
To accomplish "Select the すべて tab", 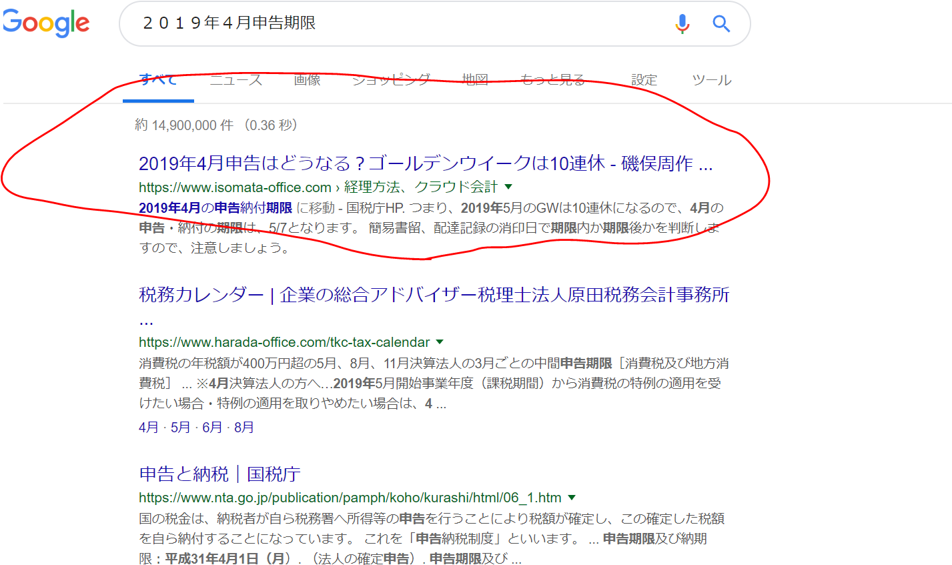I will click(x=158, y=80).
